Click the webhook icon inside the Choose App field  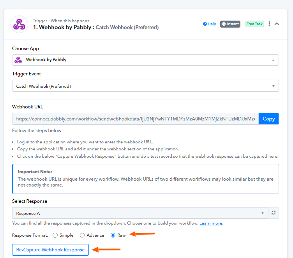pos(18,60)
